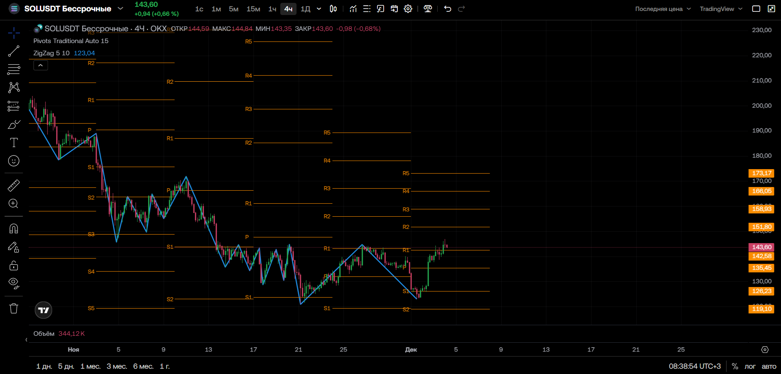Set chart range to 1 г.
Screen dimensions: 781x374
pos(165,366)
